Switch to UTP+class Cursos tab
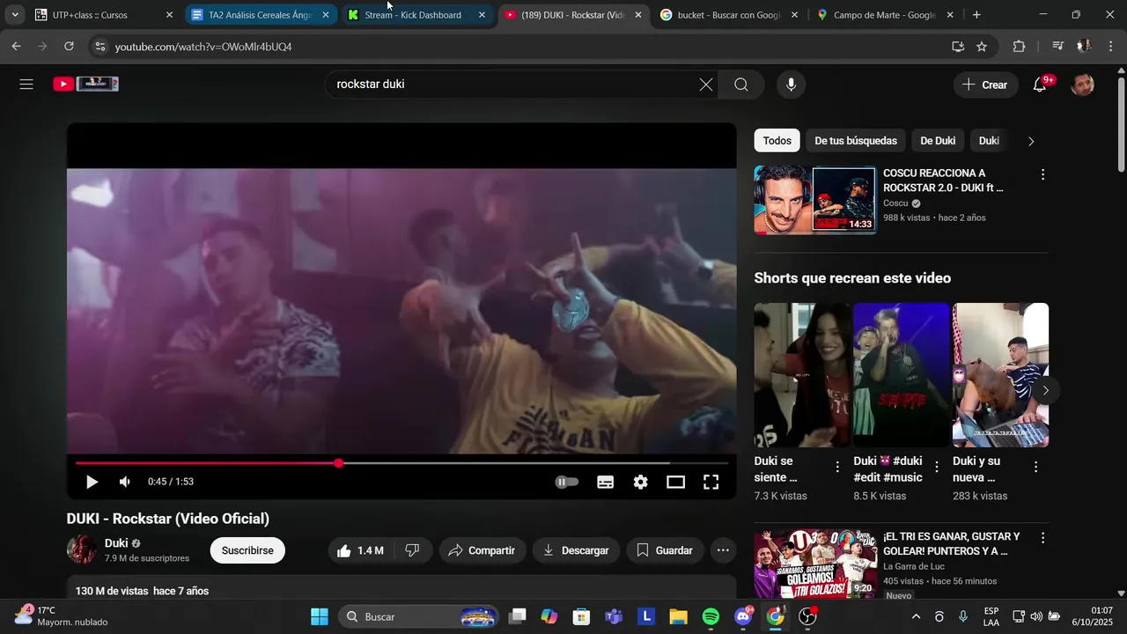 point(103,15)
